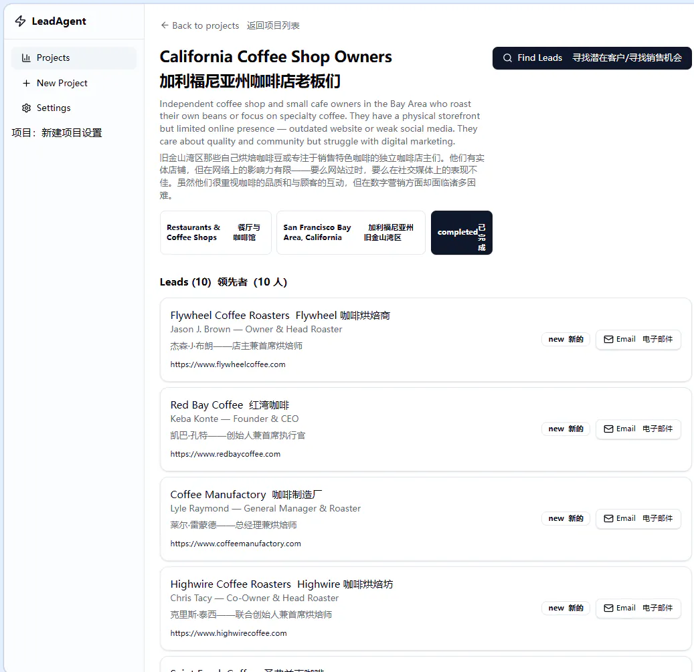Email the Red Bay Coffee lead

coord(638,429)
